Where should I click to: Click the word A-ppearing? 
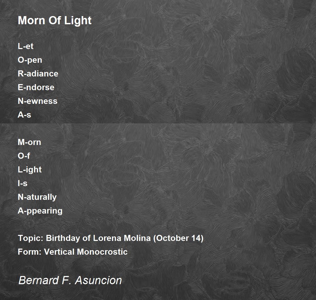(40, 211)
